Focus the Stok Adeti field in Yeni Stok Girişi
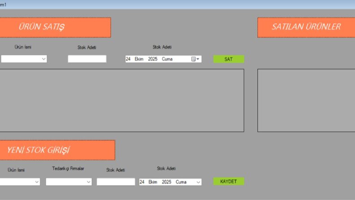 point(116,182)
